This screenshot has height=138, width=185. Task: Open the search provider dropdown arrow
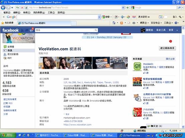[183, 8]
